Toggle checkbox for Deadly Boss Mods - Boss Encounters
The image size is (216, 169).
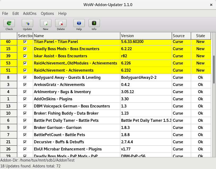(x=25, y=49)
